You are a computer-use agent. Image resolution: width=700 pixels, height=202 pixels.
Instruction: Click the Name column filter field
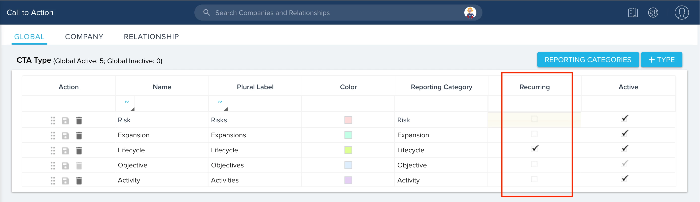pos(171,104)
